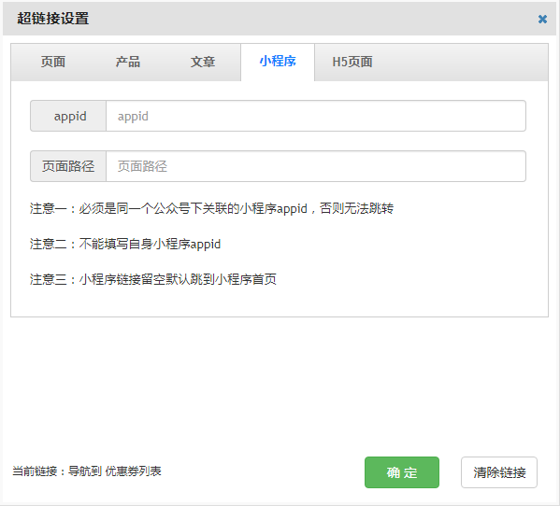Click the 注意一 note about 公众号 appid

click(211, 208)
